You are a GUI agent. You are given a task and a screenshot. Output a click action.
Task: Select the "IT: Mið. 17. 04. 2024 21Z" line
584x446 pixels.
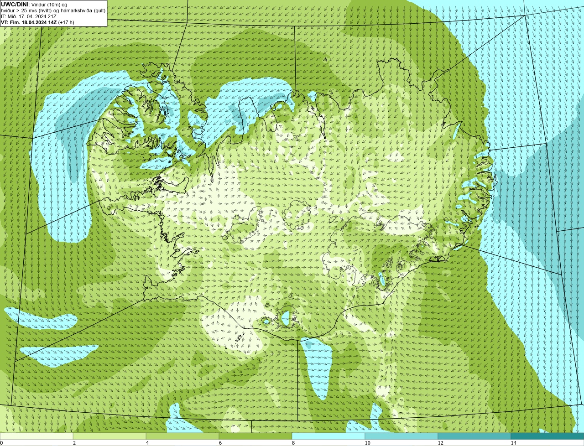click(x=29, y=16)
